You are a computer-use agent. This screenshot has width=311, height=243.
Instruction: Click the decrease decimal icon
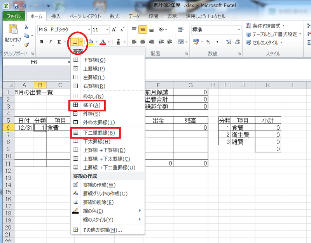point(237,42)
